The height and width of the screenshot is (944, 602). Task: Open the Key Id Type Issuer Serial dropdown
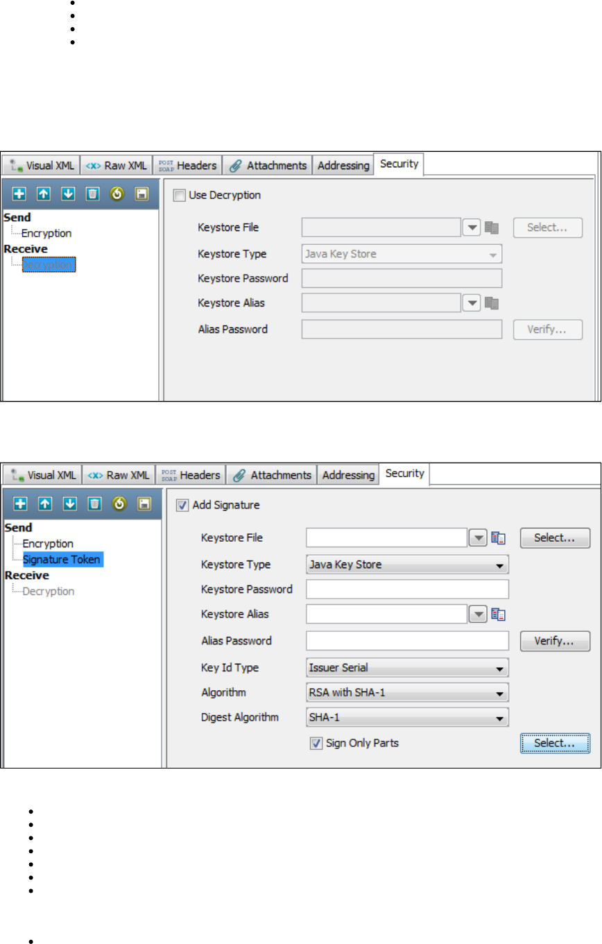pyautogui.click(x=407, y=668)
